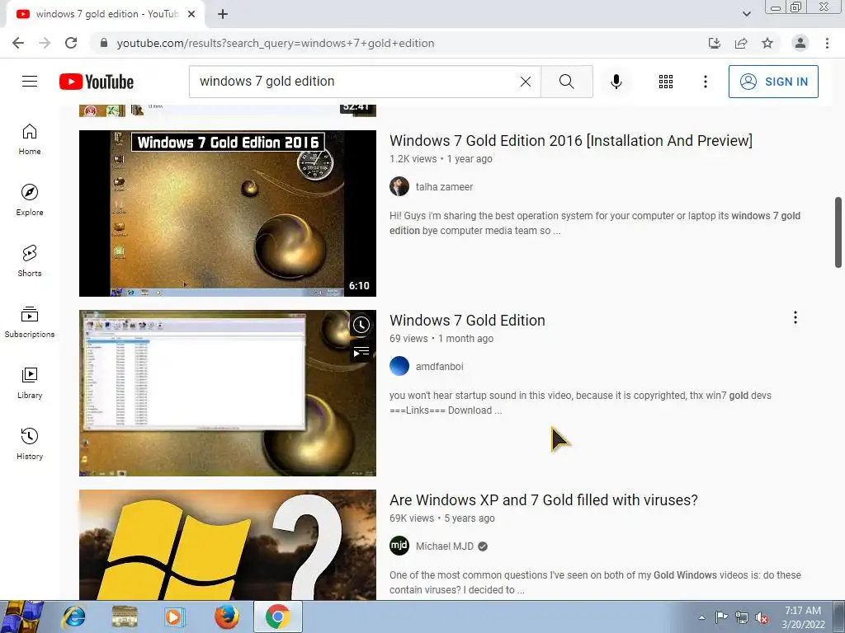Click the network tray icon
The image size is (845, 633).
pos(742,617)
